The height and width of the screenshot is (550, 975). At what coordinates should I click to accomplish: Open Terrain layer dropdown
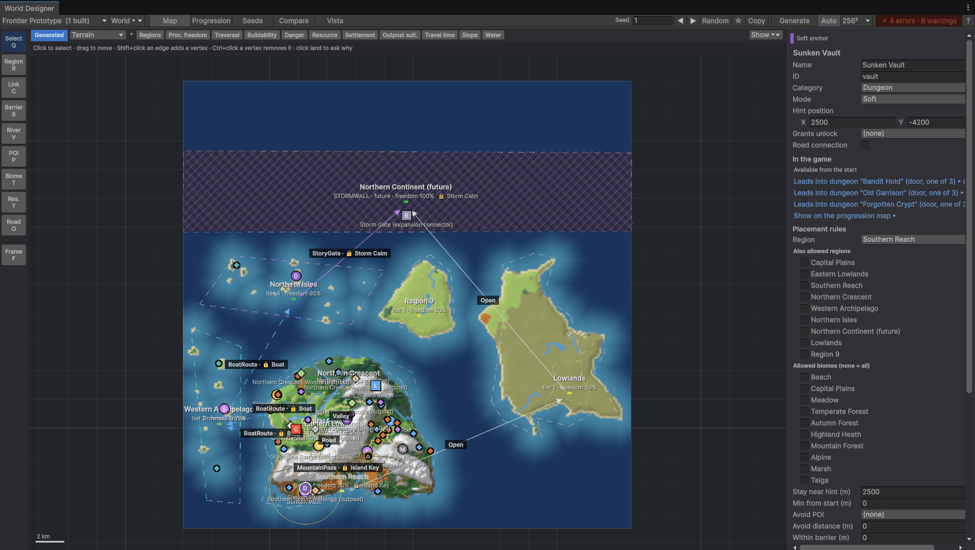click(97, 35)
